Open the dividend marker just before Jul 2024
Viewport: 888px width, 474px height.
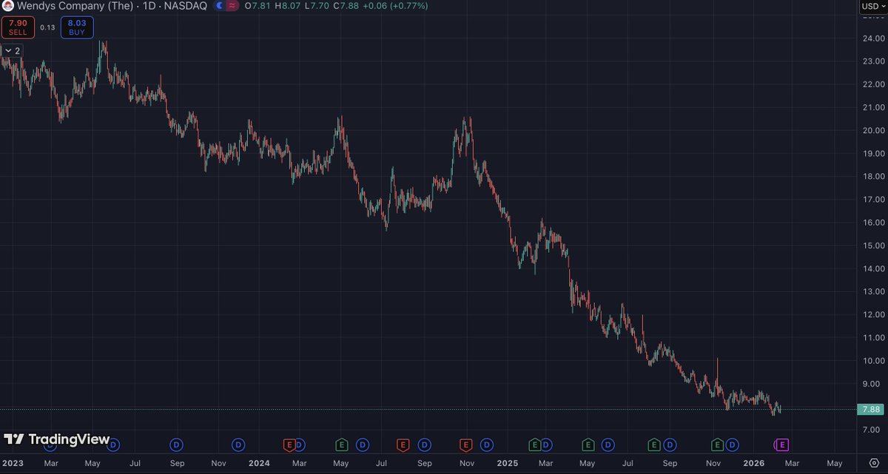pyautogui.click(x=363, y=444)
